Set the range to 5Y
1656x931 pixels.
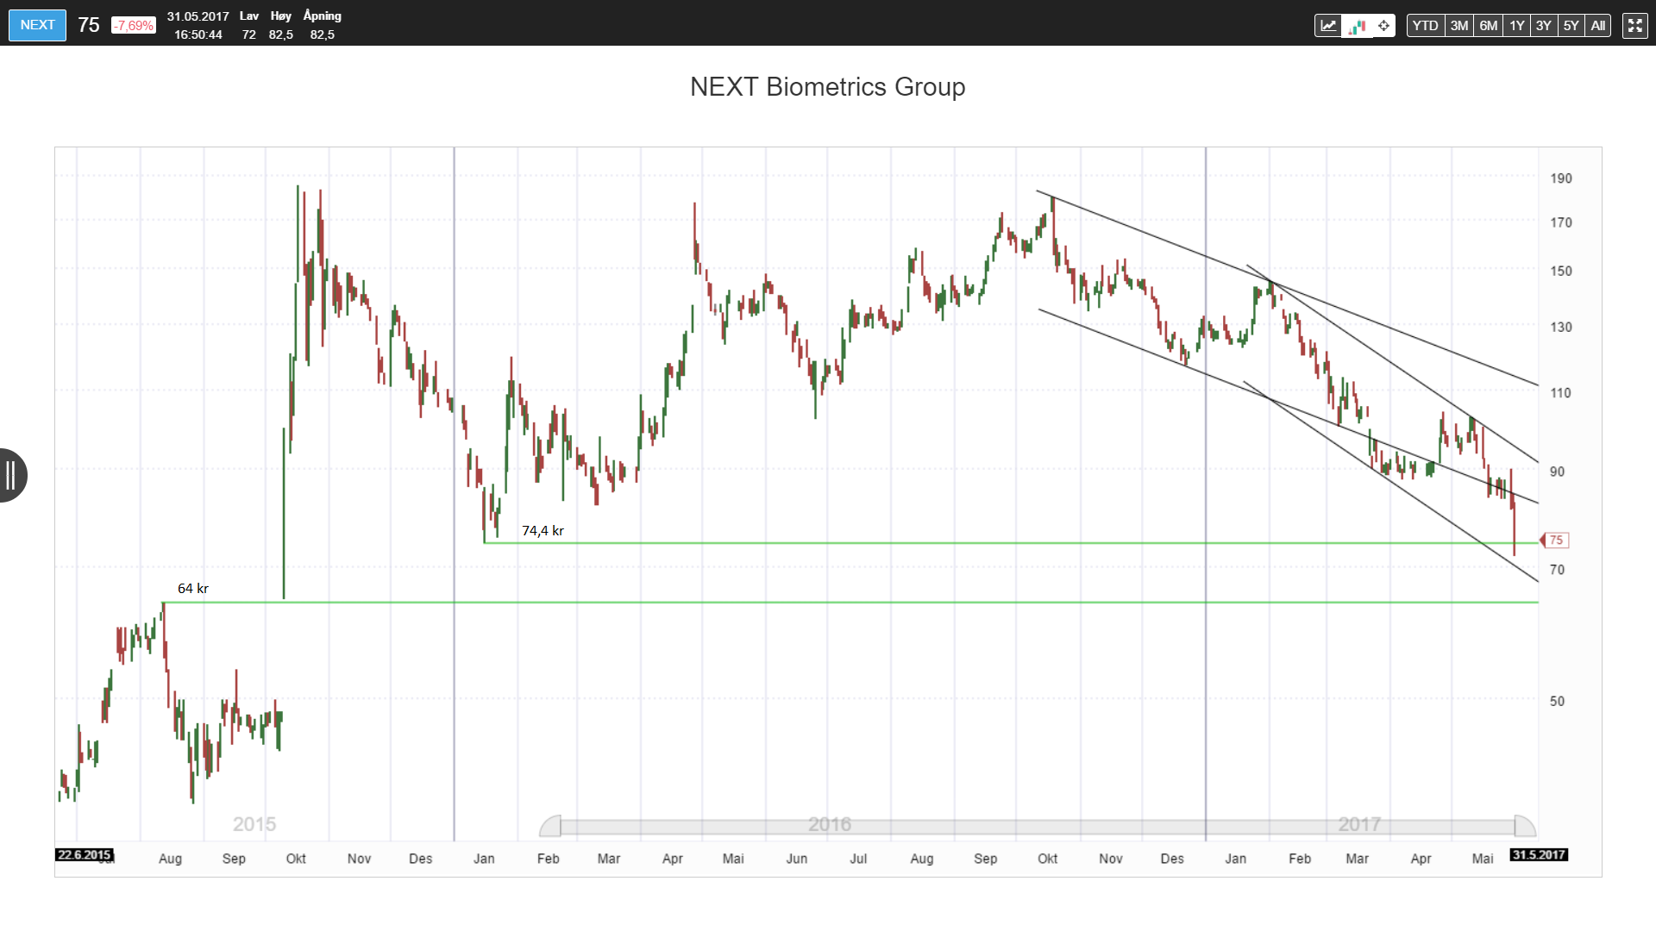[x=1571, y=26]
